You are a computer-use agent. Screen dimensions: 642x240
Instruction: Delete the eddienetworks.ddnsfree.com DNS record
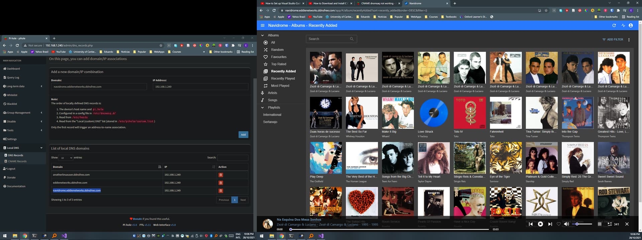[221, 183]
